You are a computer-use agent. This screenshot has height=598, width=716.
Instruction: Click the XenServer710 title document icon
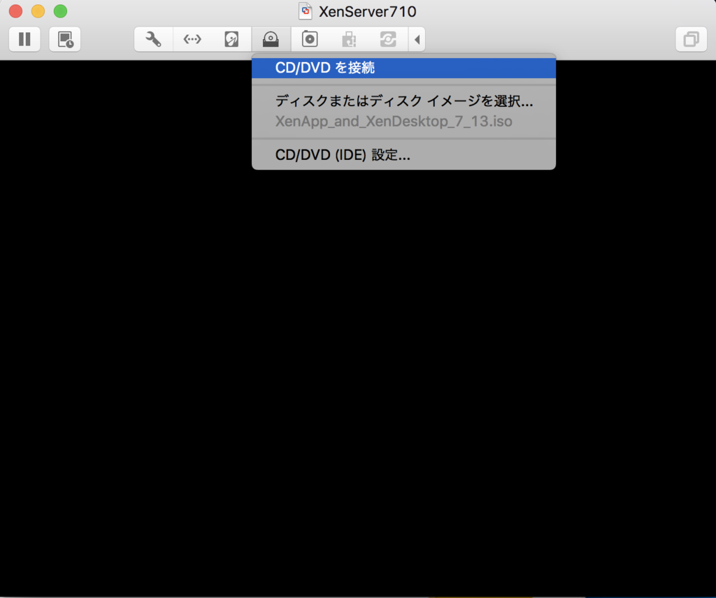[x=305, y=11]
